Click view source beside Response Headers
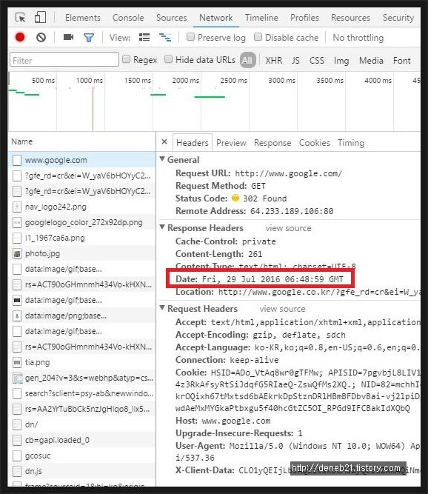 (x=289, y=228)
